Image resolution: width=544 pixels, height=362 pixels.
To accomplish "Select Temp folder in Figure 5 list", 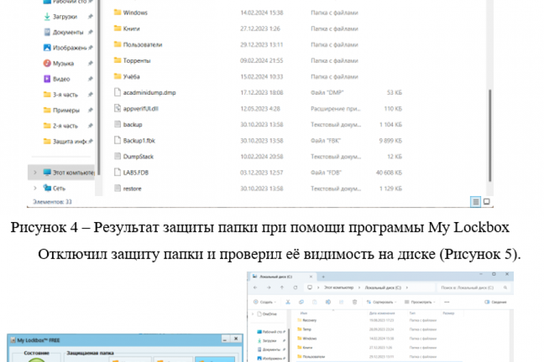I will click(305, 329).
